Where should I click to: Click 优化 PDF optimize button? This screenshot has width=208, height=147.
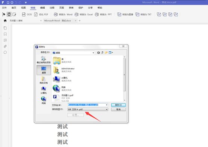41,15
